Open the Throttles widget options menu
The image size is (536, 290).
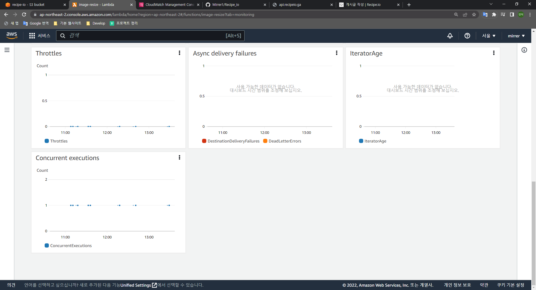pos(180,53)
